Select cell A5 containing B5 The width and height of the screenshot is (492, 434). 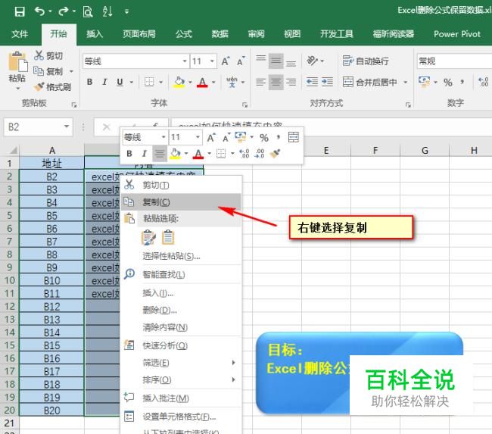tap(51, 216)
